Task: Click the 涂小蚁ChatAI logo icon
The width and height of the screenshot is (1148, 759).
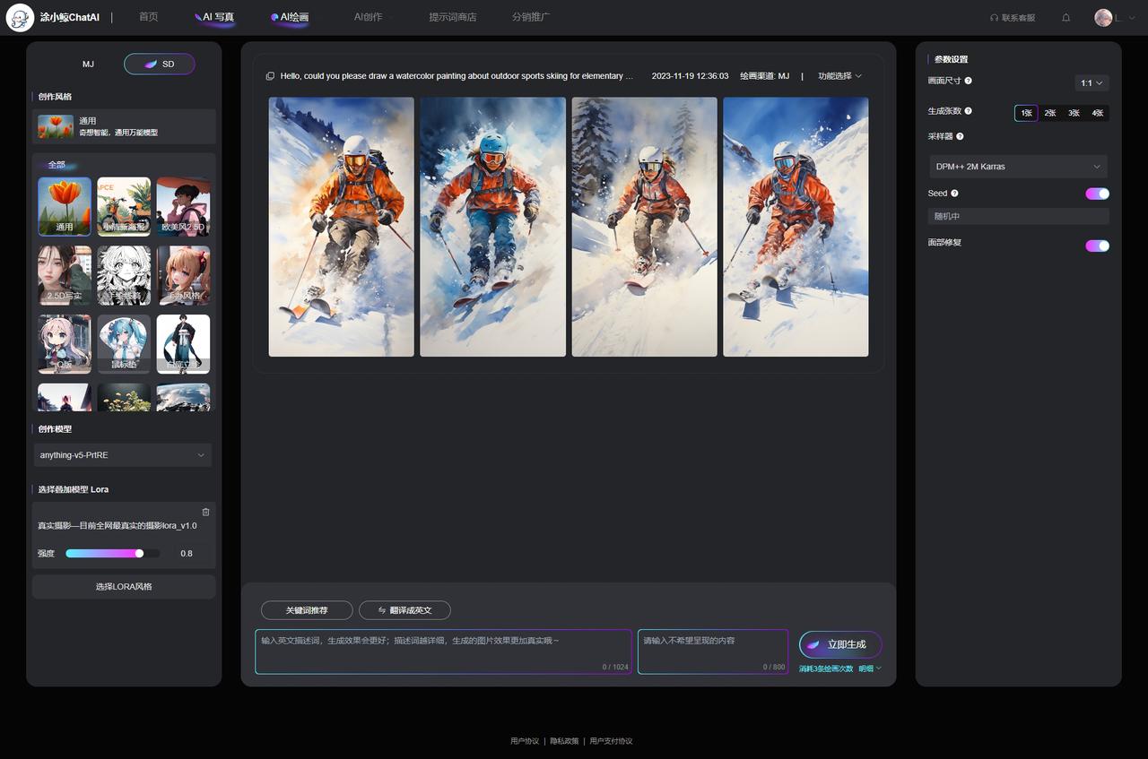Action: 20,18
